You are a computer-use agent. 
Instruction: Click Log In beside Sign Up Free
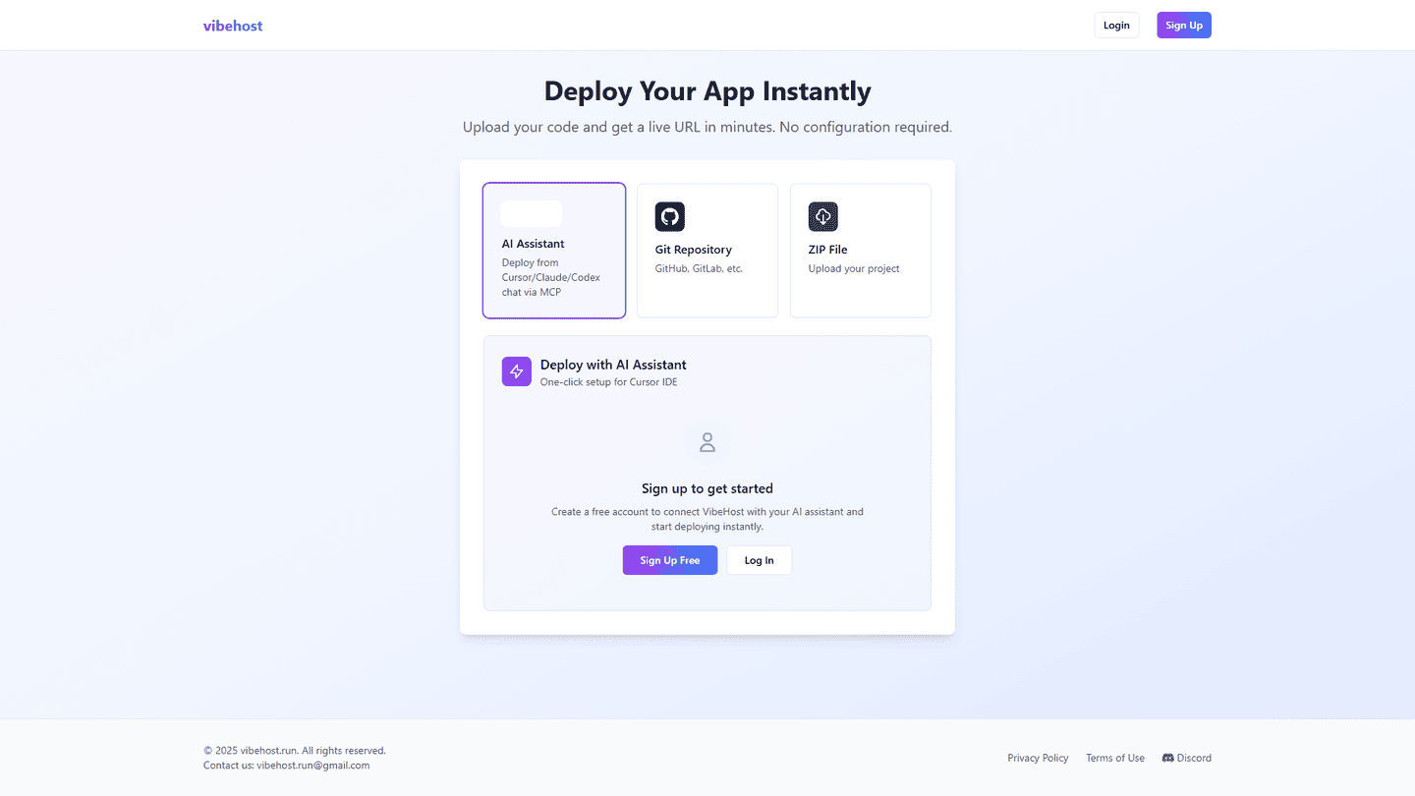[x=759, y=560]
